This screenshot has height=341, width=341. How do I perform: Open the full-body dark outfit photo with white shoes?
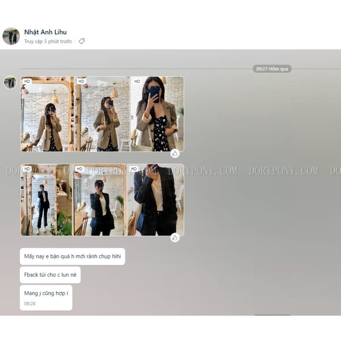point(46,200)
